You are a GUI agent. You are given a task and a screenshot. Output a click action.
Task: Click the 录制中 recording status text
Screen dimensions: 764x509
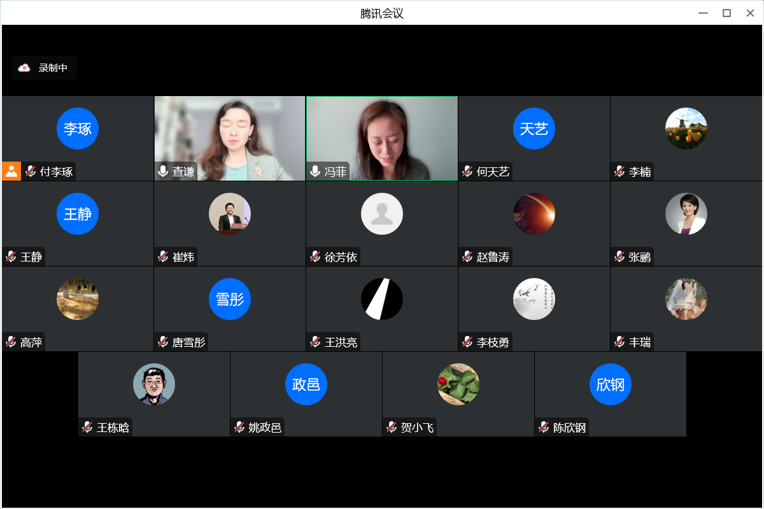click(x=53, y=67)
